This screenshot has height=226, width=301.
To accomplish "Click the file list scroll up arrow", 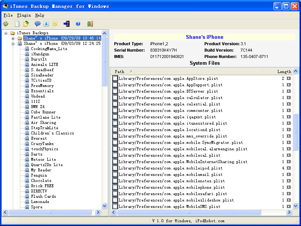I will tap(296, 71).
